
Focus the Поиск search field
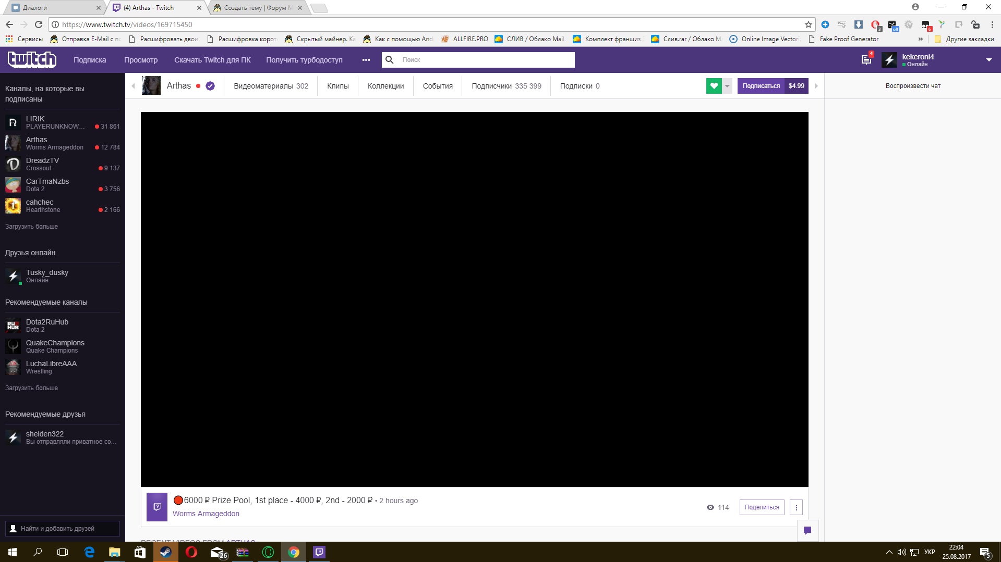pos(478,60)
